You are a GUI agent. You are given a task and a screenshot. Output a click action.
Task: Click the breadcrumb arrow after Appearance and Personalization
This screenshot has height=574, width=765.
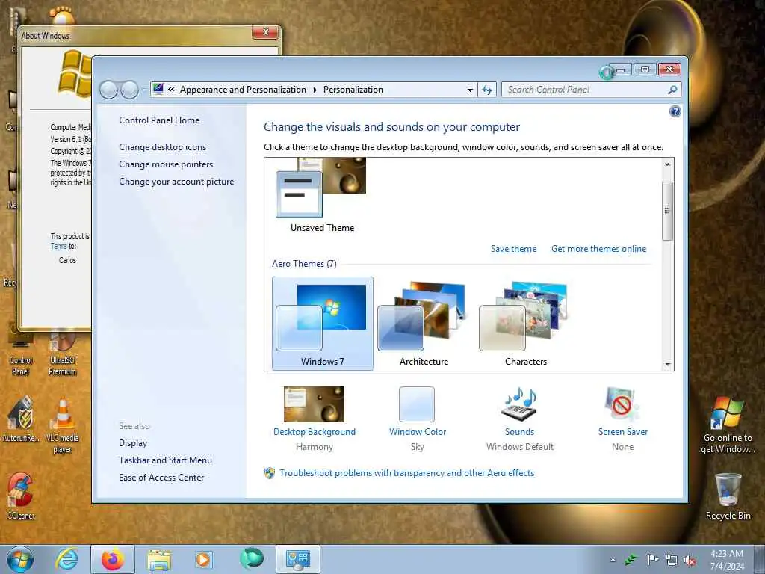[315, 90]
